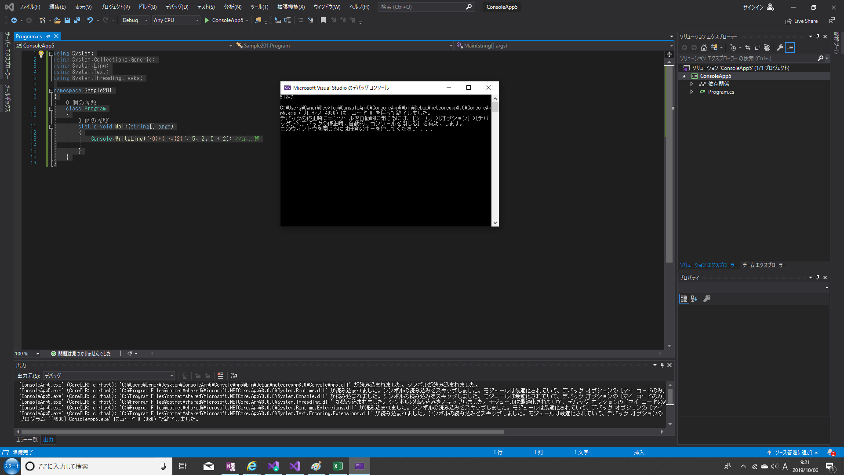Screen dimensions: 844x475
Task: Switch to チーム エクスプローラー tab
Action: click(x=764, y=265)
